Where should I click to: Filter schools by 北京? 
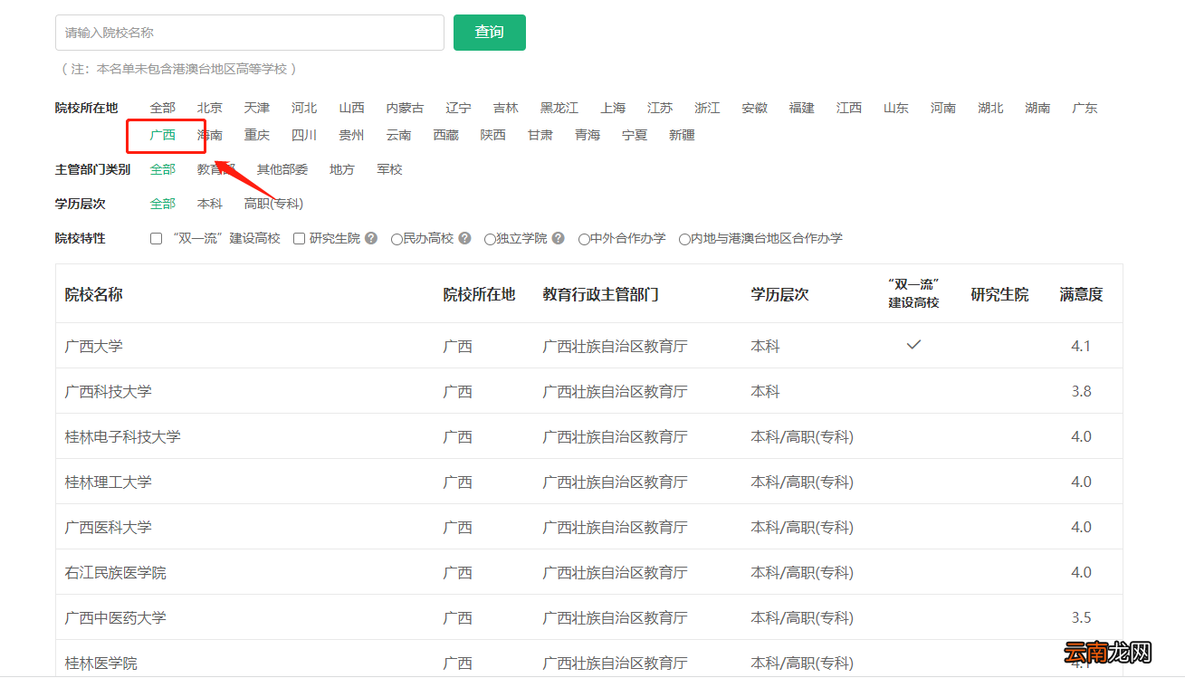210,108
